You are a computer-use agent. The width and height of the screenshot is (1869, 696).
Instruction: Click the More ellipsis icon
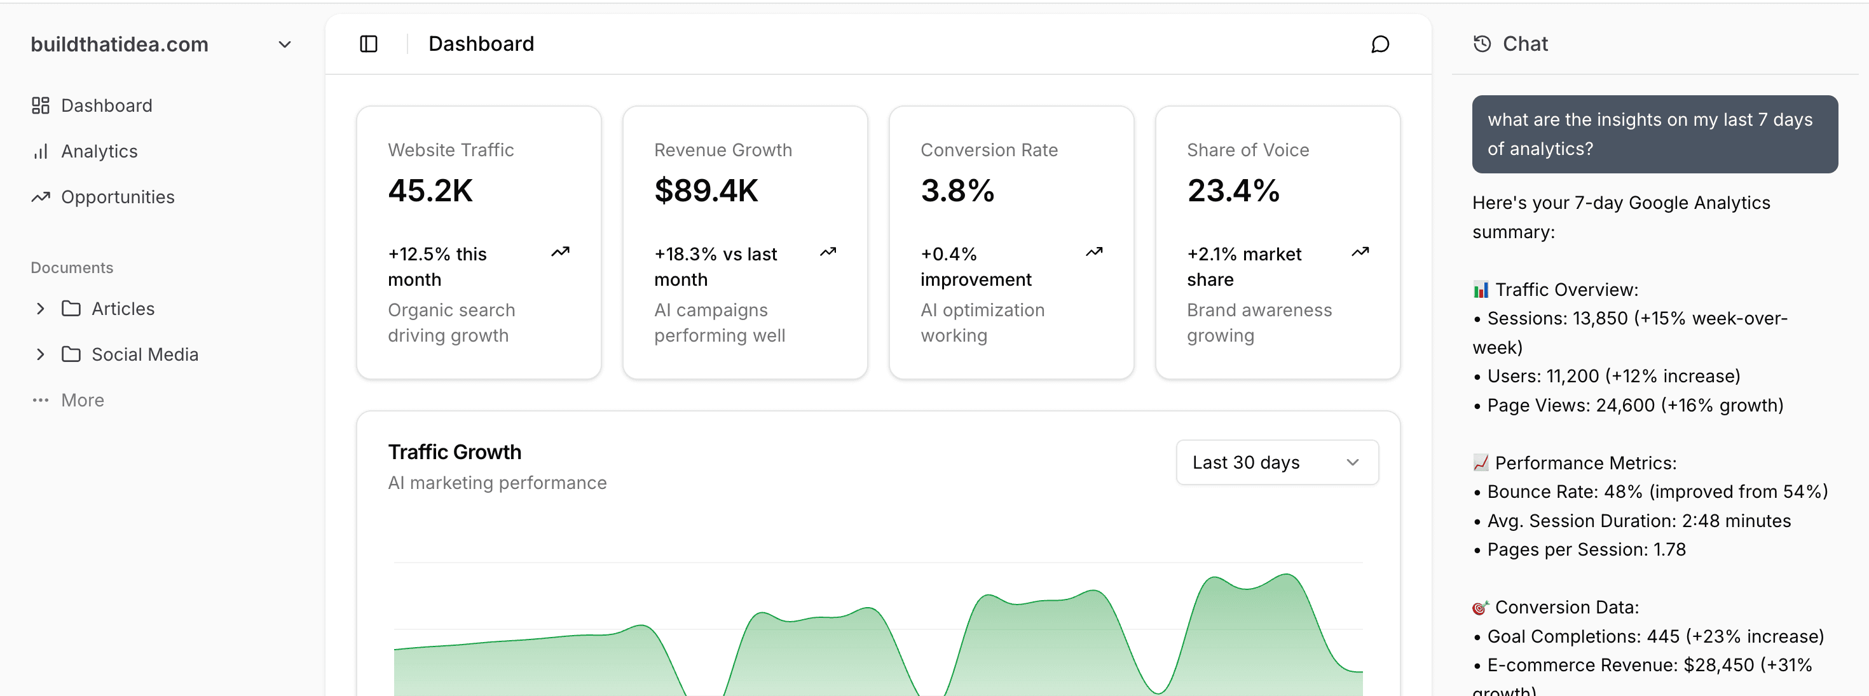pos(41,400)
